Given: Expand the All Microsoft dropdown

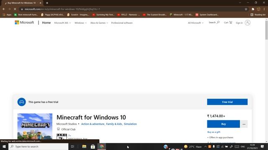Looking at the screenshot, I should [x=196, y=23].
